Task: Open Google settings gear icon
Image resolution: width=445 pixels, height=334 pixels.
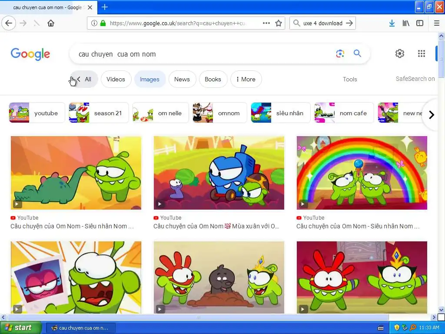Action: 400,53
